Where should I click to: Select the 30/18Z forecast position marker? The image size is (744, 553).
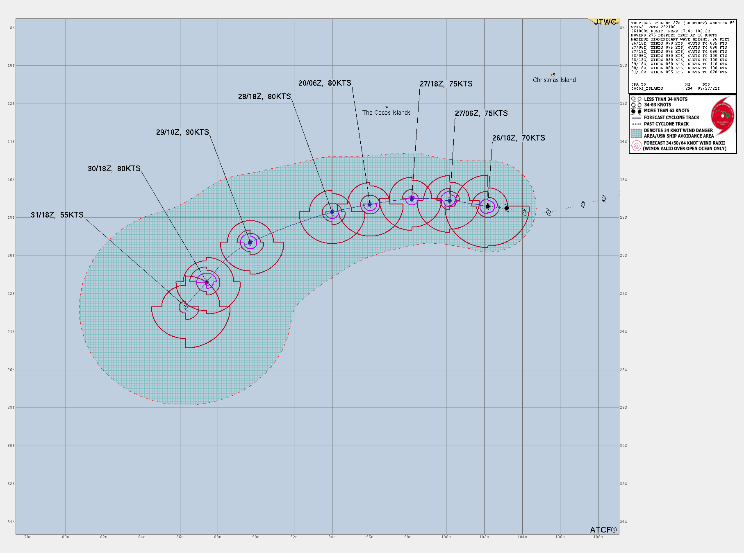[x=207, y=282]
